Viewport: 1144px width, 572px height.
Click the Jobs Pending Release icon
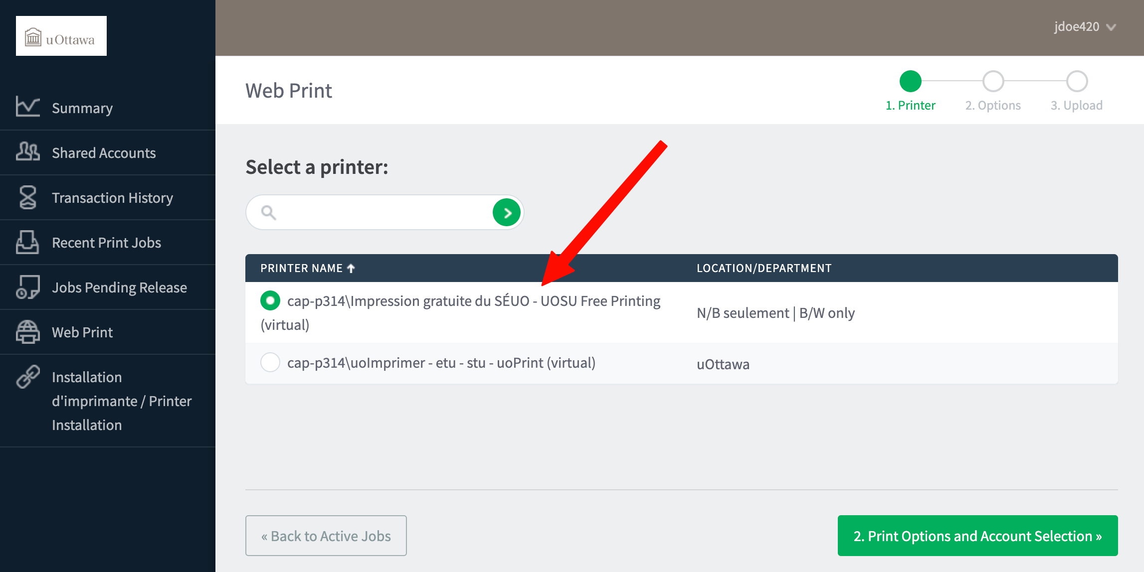point(27,287)
